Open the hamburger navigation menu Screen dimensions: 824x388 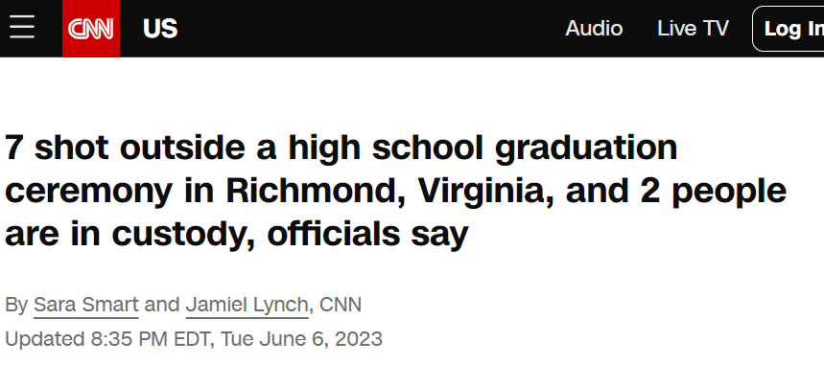(22, 28)
